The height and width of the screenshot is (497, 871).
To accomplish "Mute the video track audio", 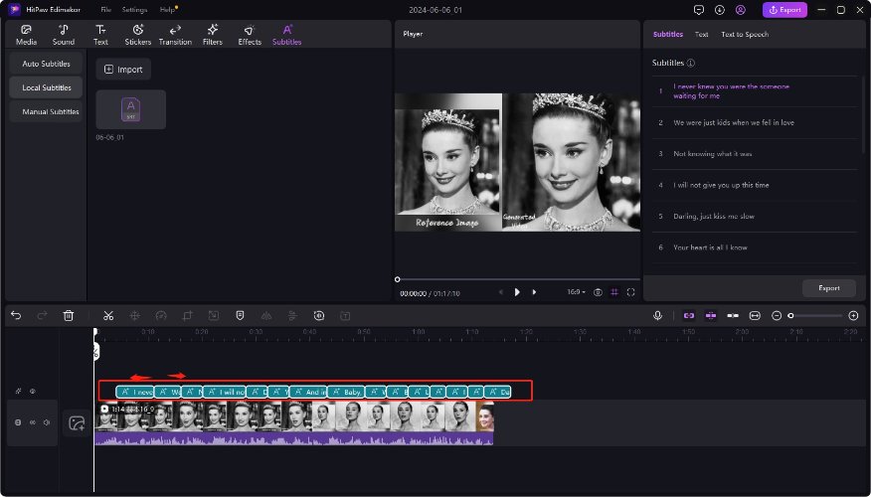I will (x=47, y=422).
